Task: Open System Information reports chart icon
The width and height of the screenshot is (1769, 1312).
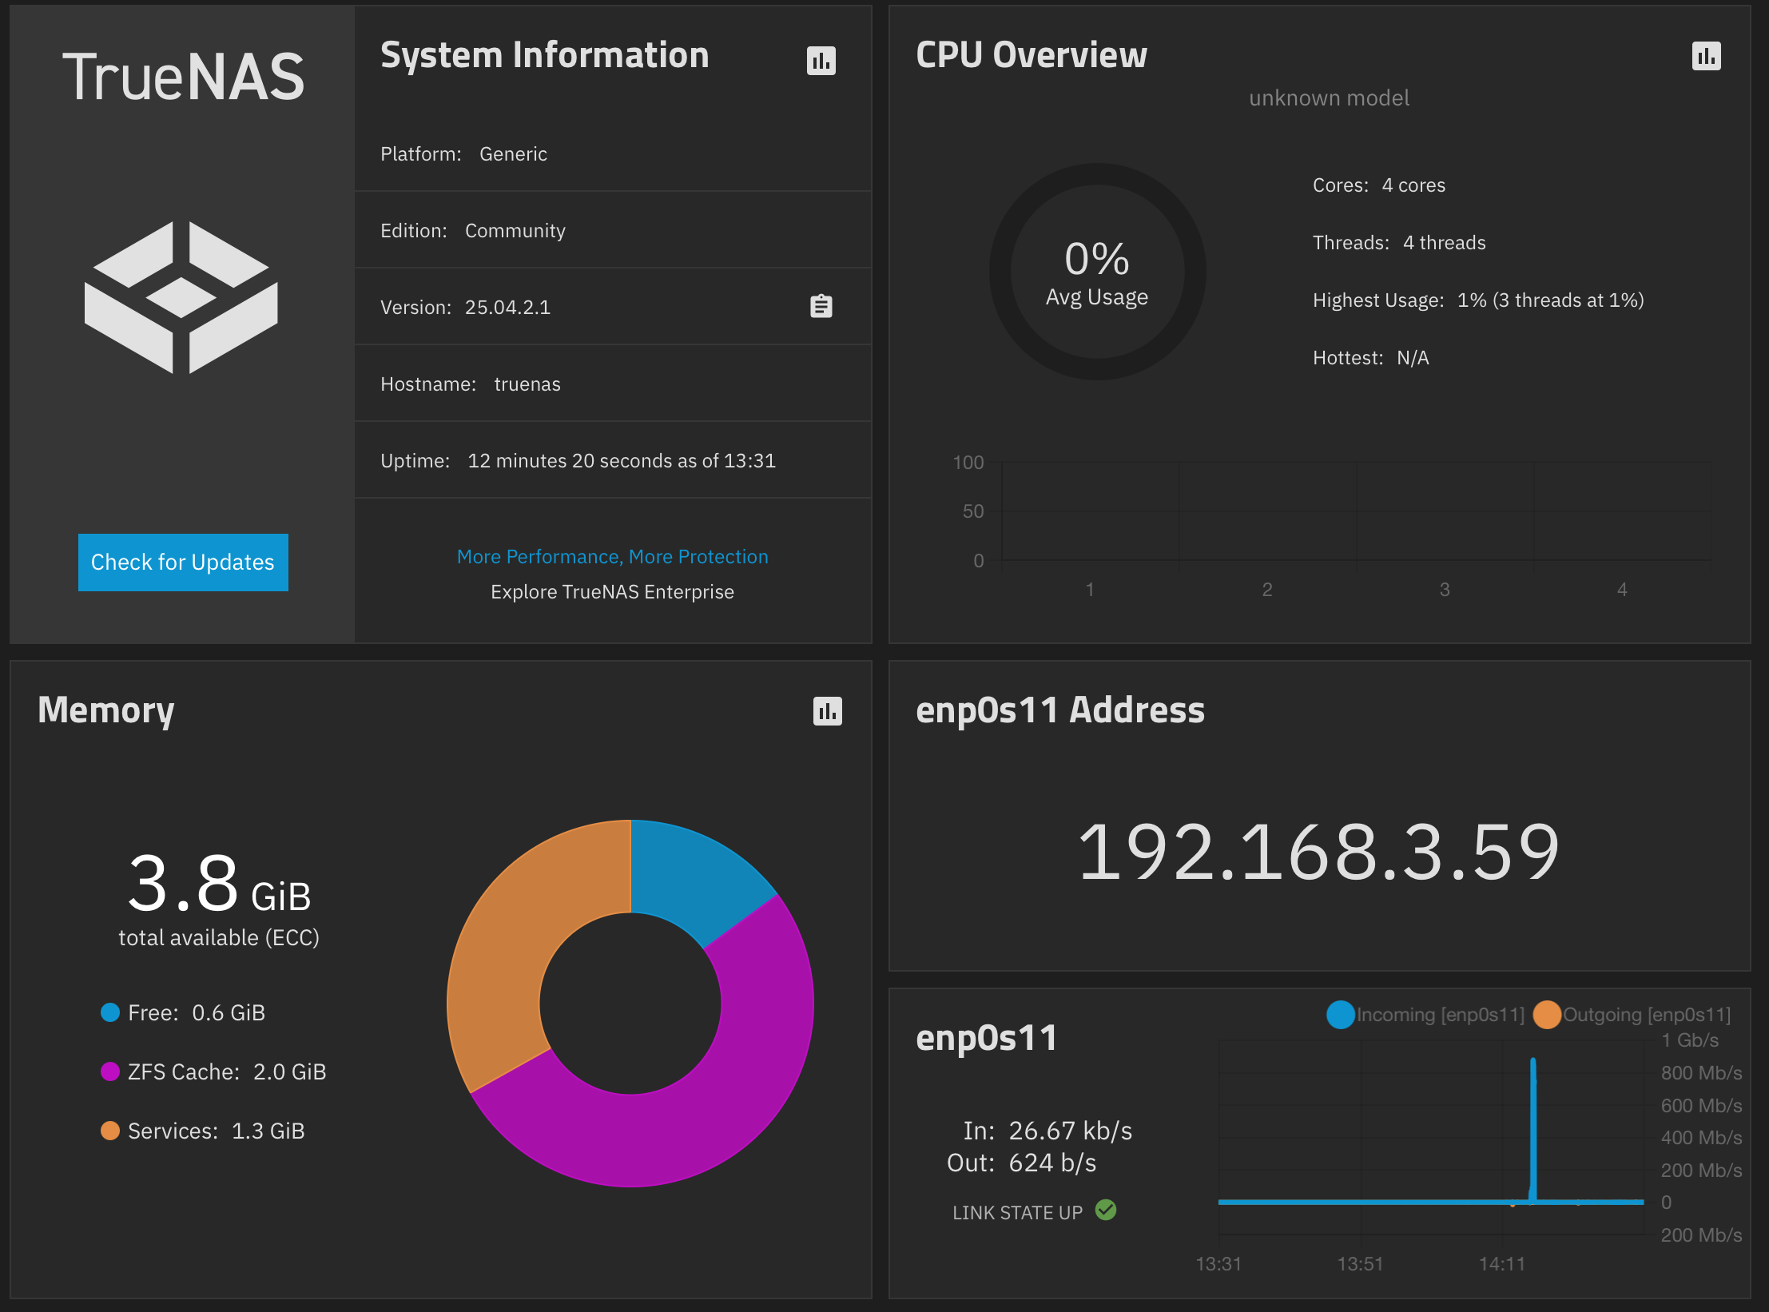Action: click(821, 61)
